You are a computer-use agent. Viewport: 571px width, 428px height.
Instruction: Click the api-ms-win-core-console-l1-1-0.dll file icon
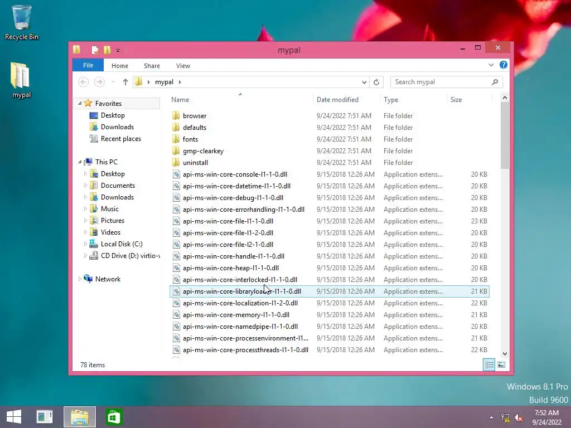[x=176, y=174]
